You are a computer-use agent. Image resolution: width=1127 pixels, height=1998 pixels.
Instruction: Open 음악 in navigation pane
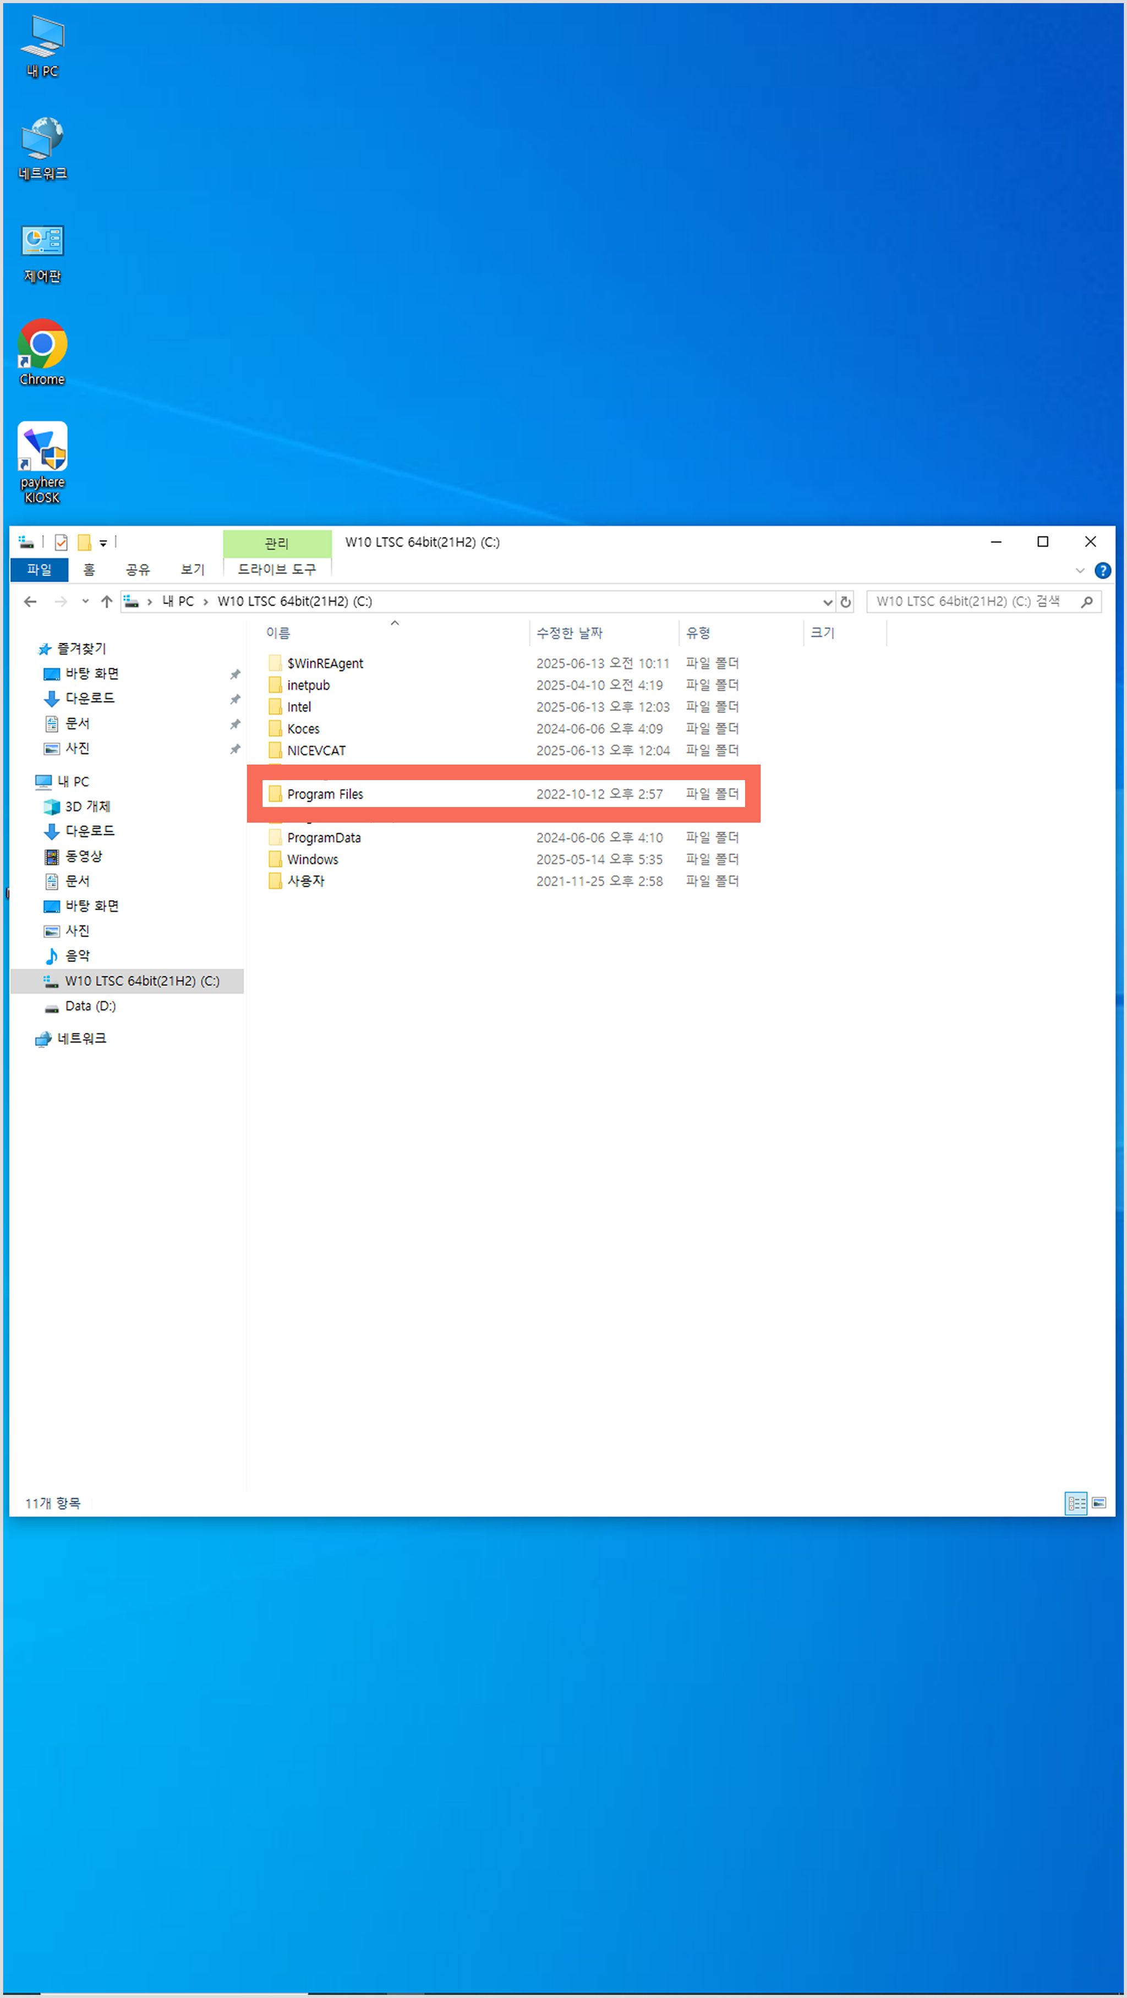(77, 955)
